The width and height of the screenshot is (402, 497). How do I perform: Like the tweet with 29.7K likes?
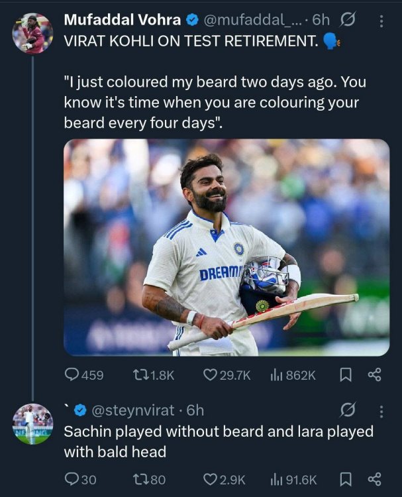pyautogui.click(x=226, y=375)
